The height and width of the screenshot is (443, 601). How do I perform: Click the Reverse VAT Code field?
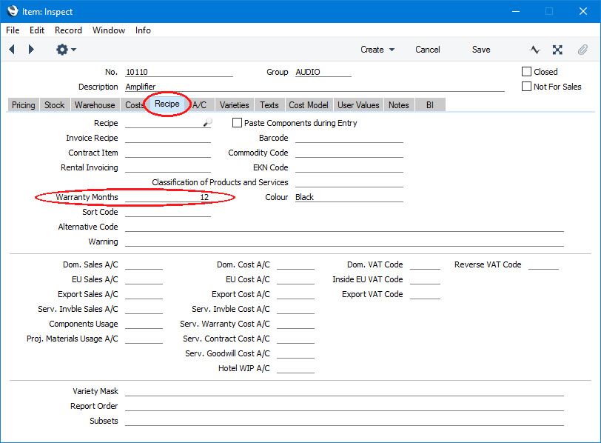coord(543,264)
